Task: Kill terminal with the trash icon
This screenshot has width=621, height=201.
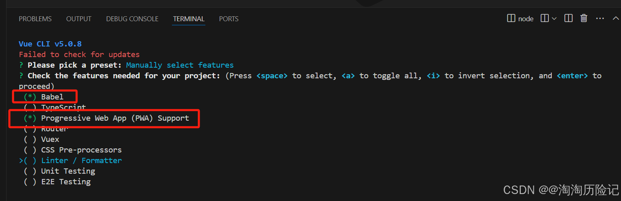Action: pyautogui.click(x=584, y=18)
